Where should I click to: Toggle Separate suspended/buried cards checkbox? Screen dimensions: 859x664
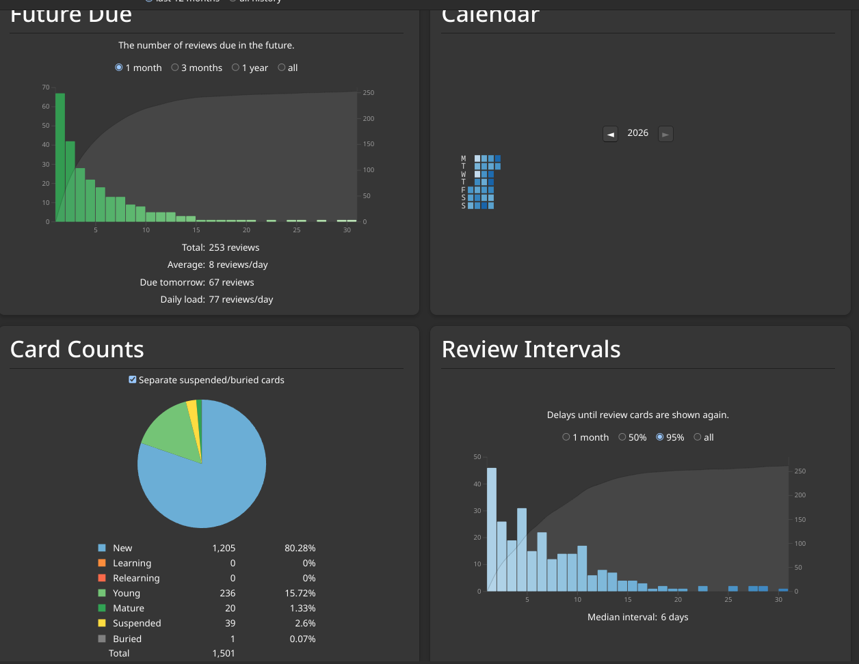[x=133, y=380]
